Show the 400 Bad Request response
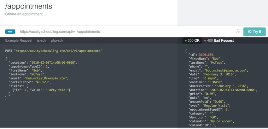The height and width of the screenshot is (129, 268). (x=219, y=41)
